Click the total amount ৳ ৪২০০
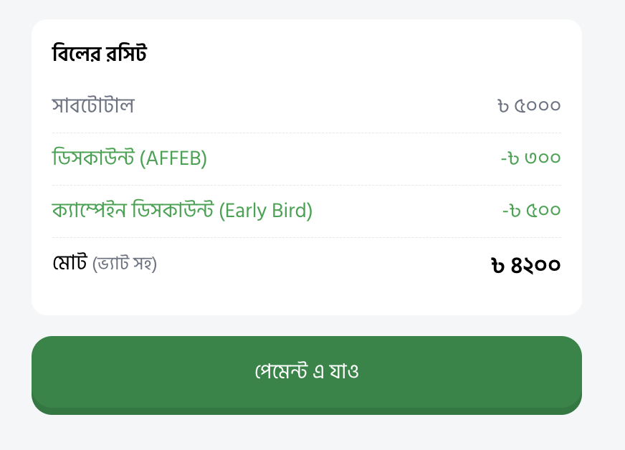This screenshot has width=625, height=450. [x=526, y=265]
